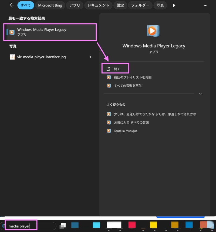Click the icon beside 前回のプレイリストを再開
This screenshot has height=232, width=216.
point(109,77)
